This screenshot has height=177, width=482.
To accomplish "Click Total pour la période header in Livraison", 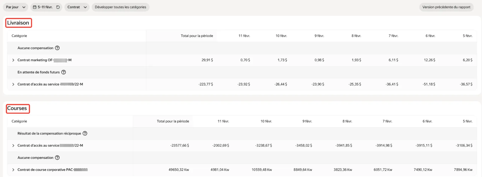I will point(197,36).
